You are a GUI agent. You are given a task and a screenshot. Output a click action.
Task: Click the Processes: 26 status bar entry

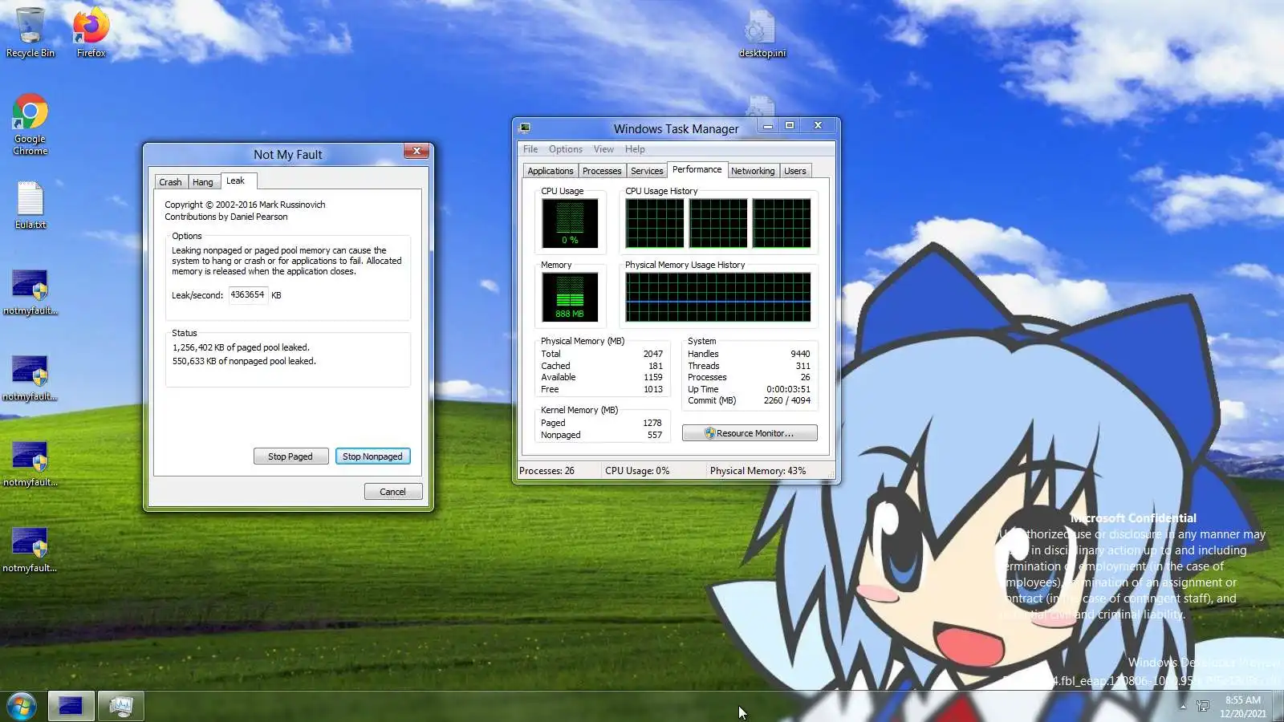pyautogui.click(x=547, y=471)
